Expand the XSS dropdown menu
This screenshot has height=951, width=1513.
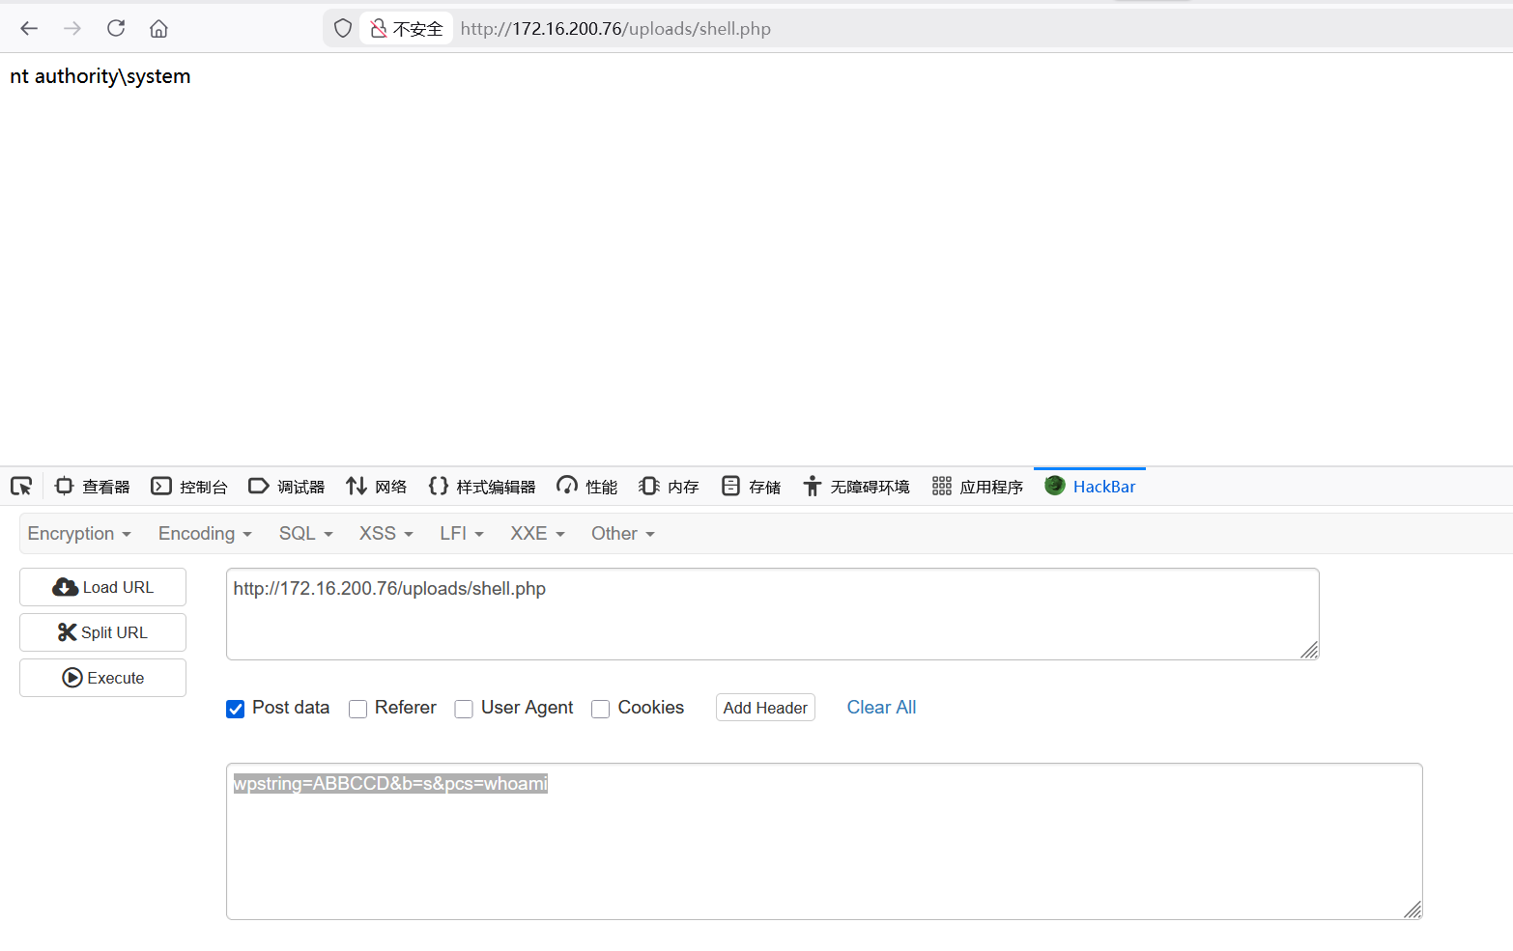pyautogui.click(x=385, y=534)
